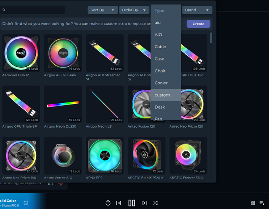Screen dimensions: 269x209
Task: Click the component search field
Action: coord(33,10)
